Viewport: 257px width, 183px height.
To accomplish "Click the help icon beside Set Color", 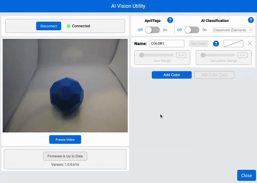I will pyautogui.click(x=216, y=44).
